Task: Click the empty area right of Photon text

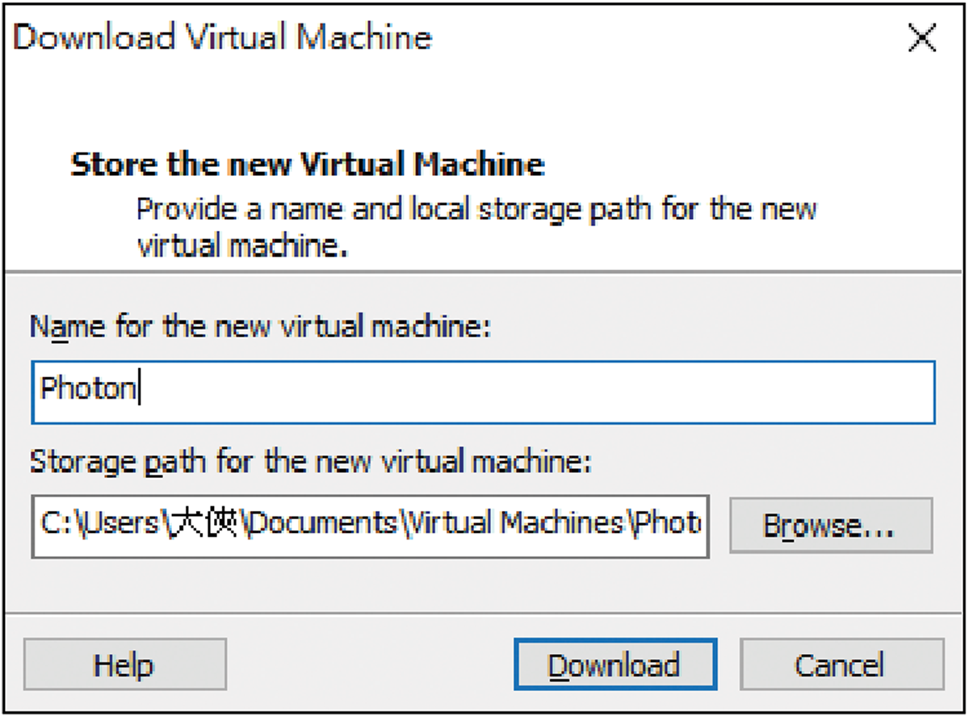Action: 537,392
